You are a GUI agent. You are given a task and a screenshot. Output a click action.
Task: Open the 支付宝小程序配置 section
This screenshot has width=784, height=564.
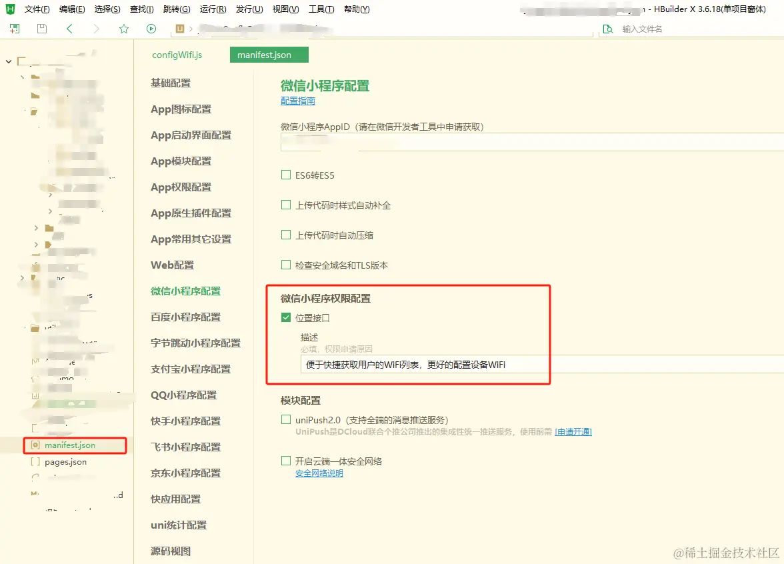pyautogui.click(x=191, y=369)
